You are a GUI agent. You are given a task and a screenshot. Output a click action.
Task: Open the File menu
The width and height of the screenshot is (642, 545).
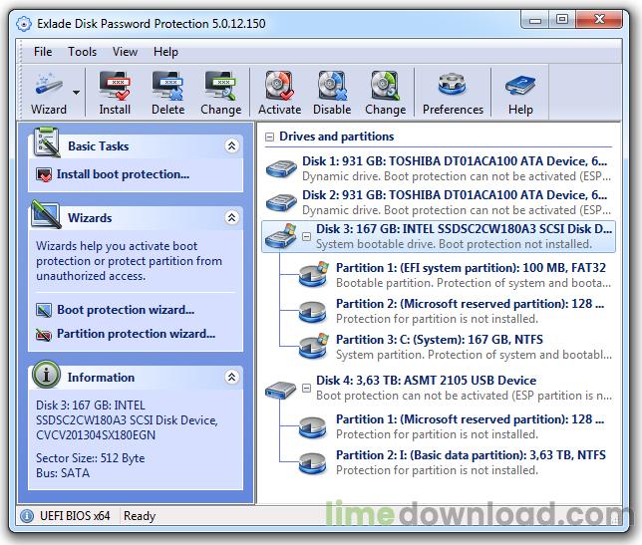point(43,52)
